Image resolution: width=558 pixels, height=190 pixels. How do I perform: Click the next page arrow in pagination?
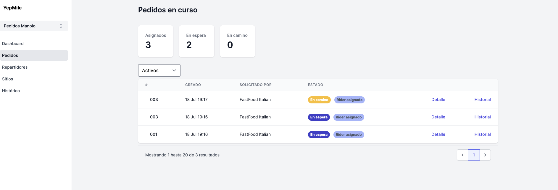[x=485, y=155]
